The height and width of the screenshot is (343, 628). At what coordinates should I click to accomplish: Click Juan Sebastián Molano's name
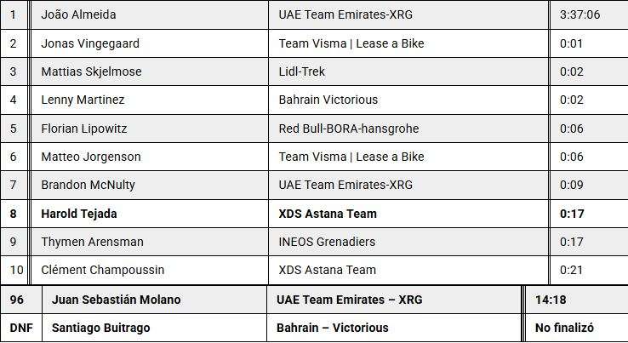(116, 300)
